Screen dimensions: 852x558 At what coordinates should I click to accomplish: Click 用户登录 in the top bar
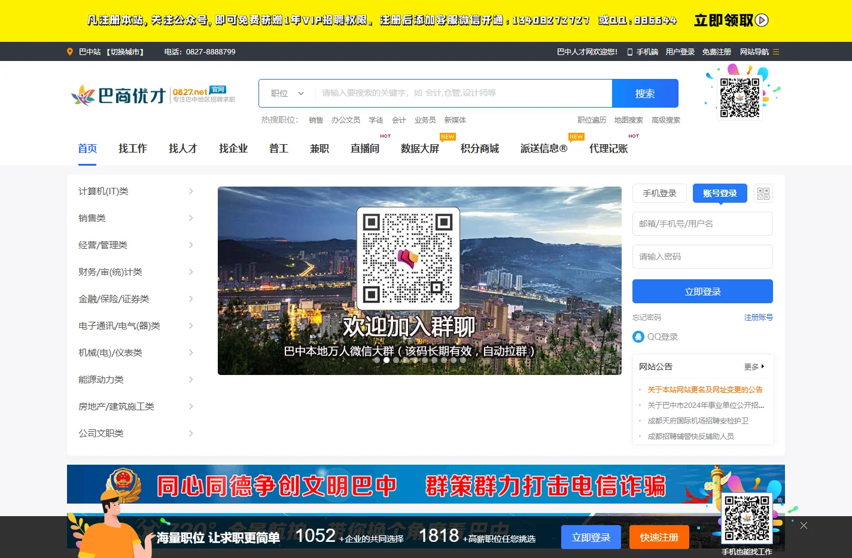pyautogui.click(x=680, y=52)
